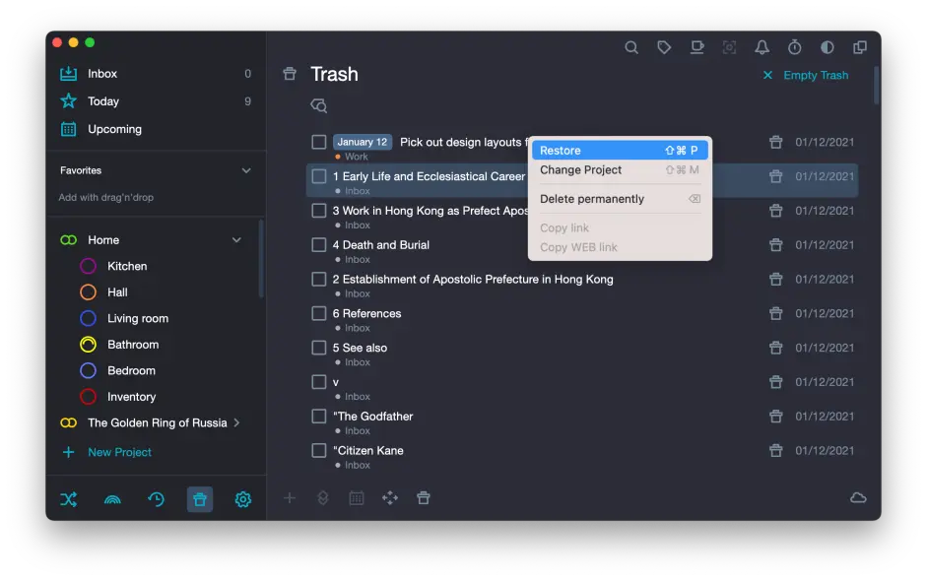
Task: Click New Project in the sidebar
Action: (x=119, y=452)
